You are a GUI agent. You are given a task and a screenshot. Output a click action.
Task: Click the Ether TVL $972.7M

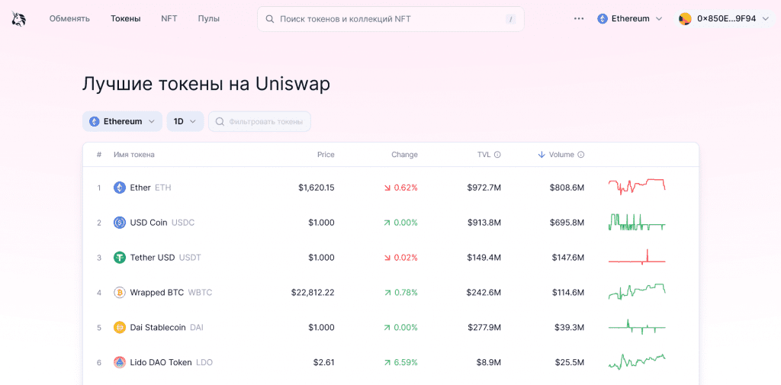tap(484, 188)
